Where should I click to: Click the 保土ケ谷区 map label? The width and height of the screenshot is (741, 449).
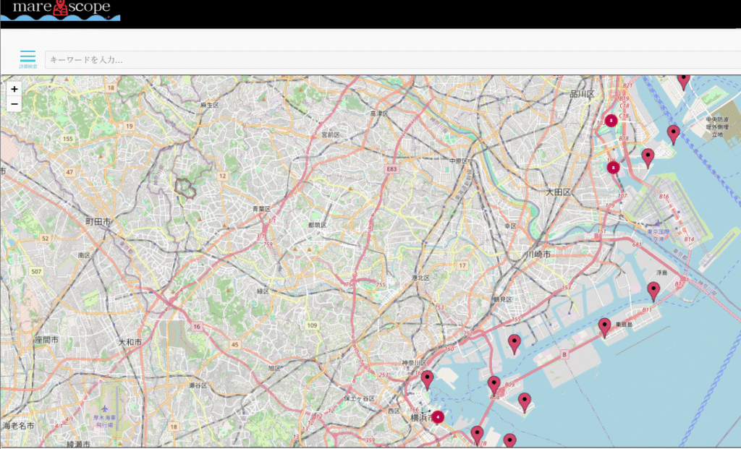tap(359, 398)
